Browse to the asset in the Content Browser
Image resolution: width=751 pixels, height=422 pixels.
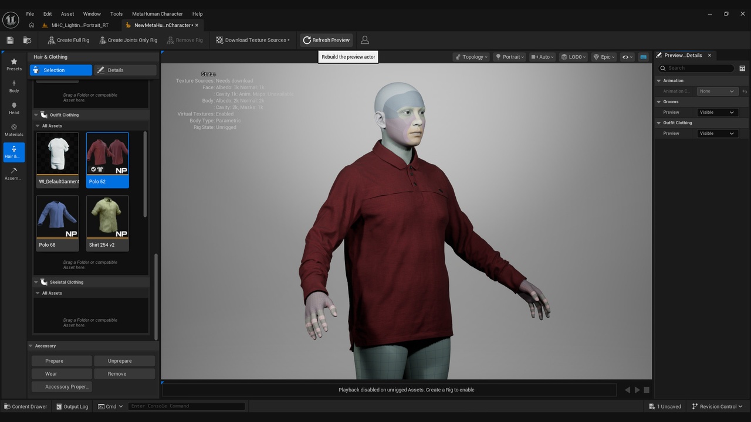pyautogui.click(x=27, y=40)
